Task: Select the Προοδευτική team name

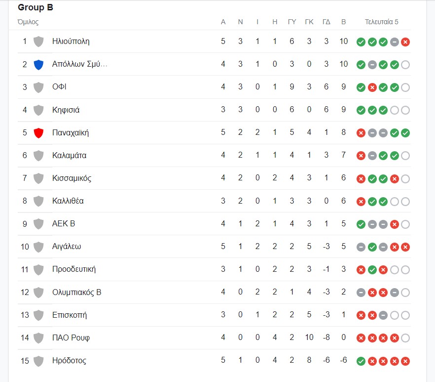Action: point(74,269)
